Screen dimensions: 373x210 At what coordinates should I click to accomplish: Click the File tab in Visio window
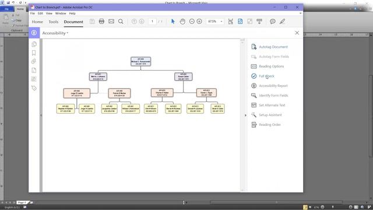tap(6, 9)
